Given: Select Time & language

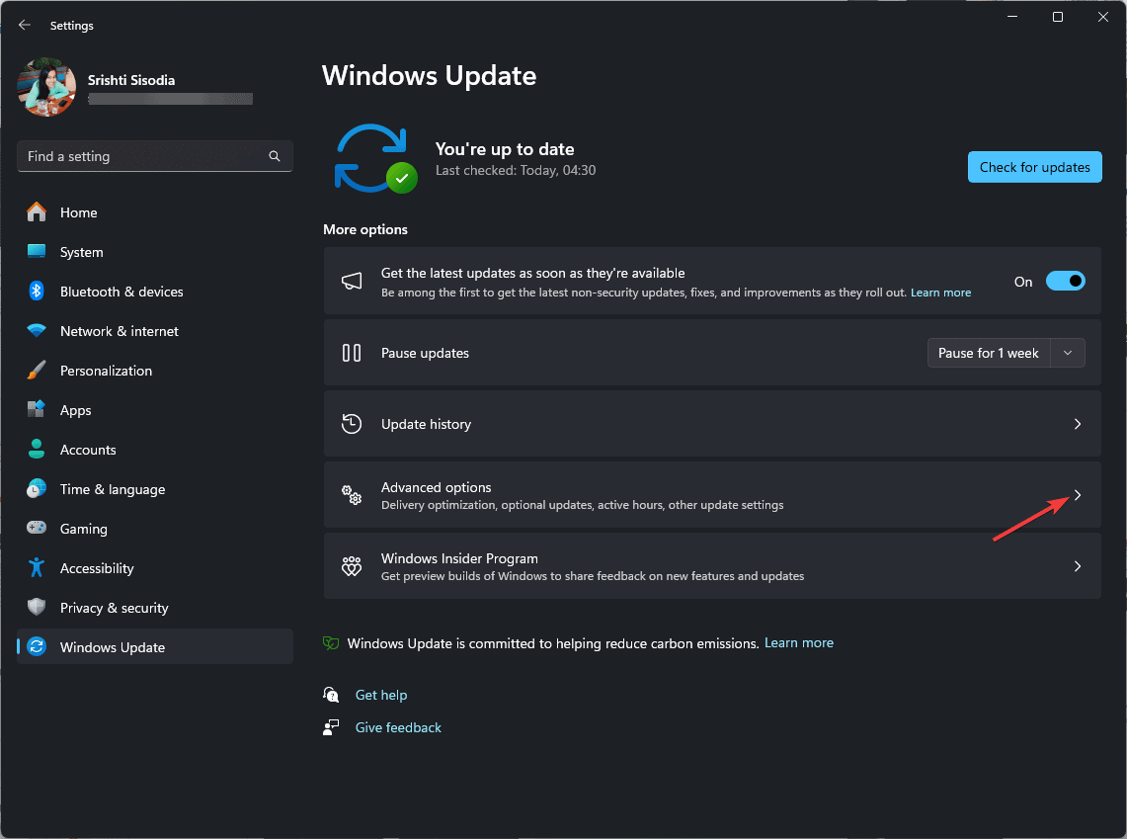Looking at the screenshot, I should click(154, 489).
